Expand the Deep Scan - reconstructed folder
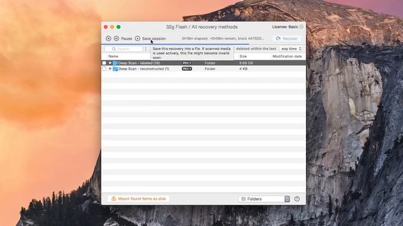 point(110,68)
